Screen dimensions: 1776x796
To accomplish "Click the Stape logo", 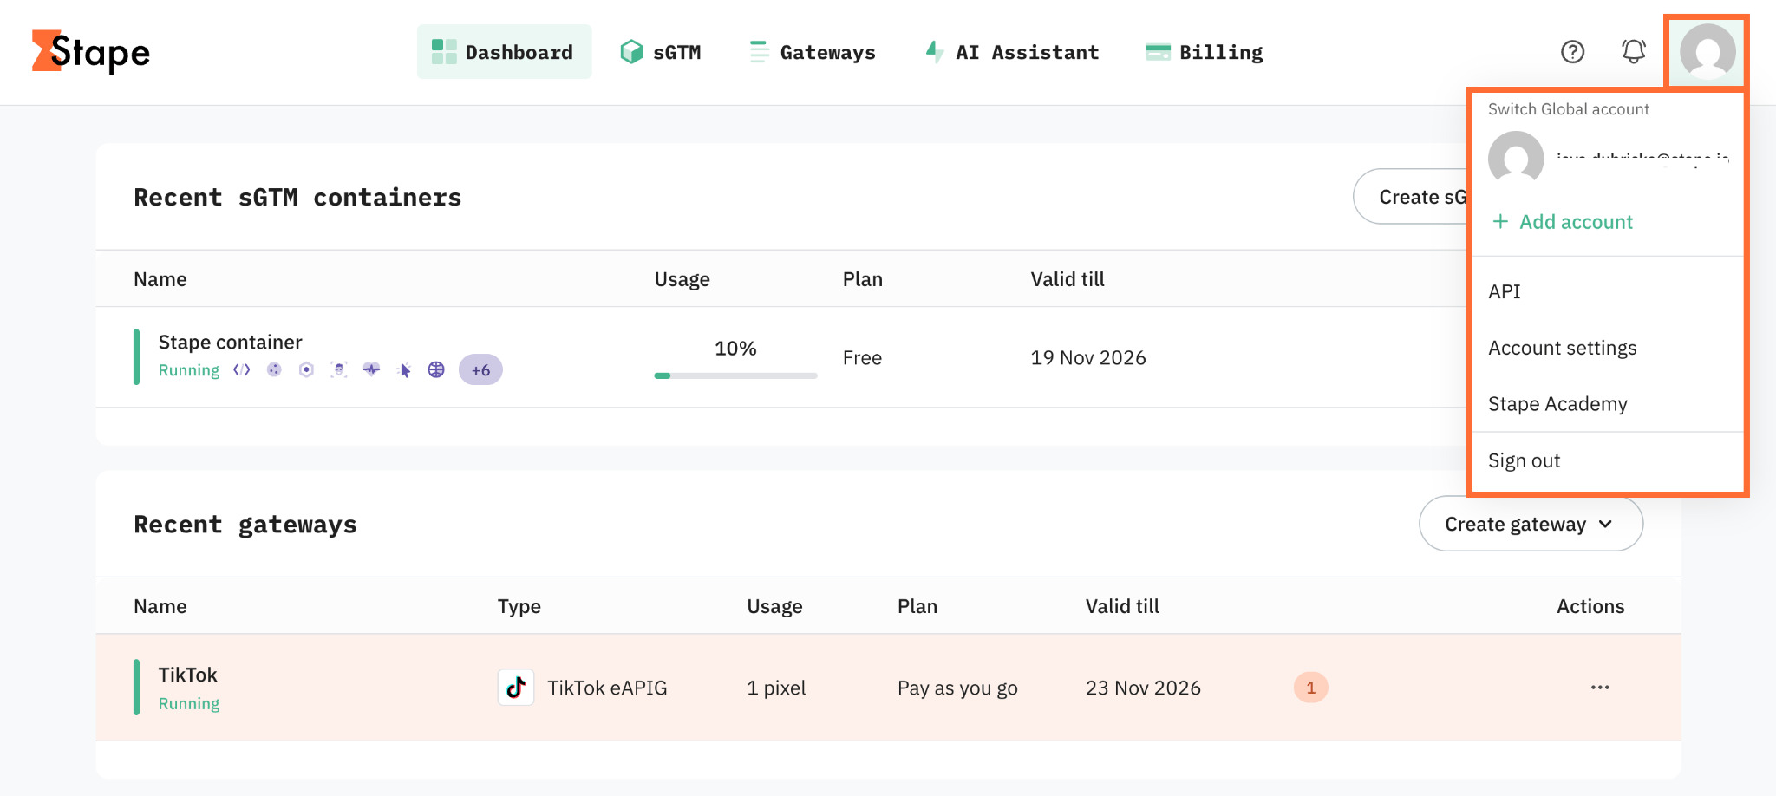I will [91, 52].
